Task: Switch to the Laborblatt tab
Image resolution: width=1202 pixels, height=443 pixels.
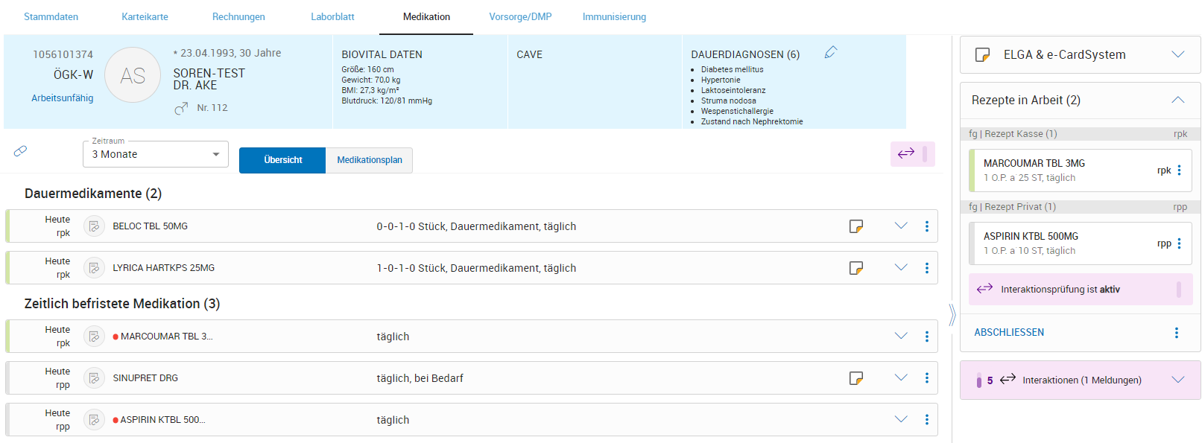Action: pyautogui.click(x=332, y=16)
